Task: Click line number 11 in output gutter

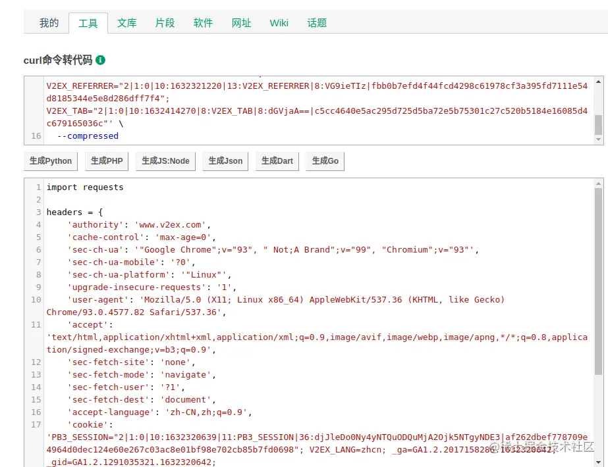Action: (x=36, y=325)
